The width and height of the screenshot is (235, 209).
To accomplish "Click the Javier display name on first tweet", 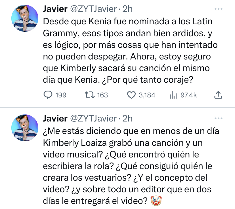I will 55,9.
